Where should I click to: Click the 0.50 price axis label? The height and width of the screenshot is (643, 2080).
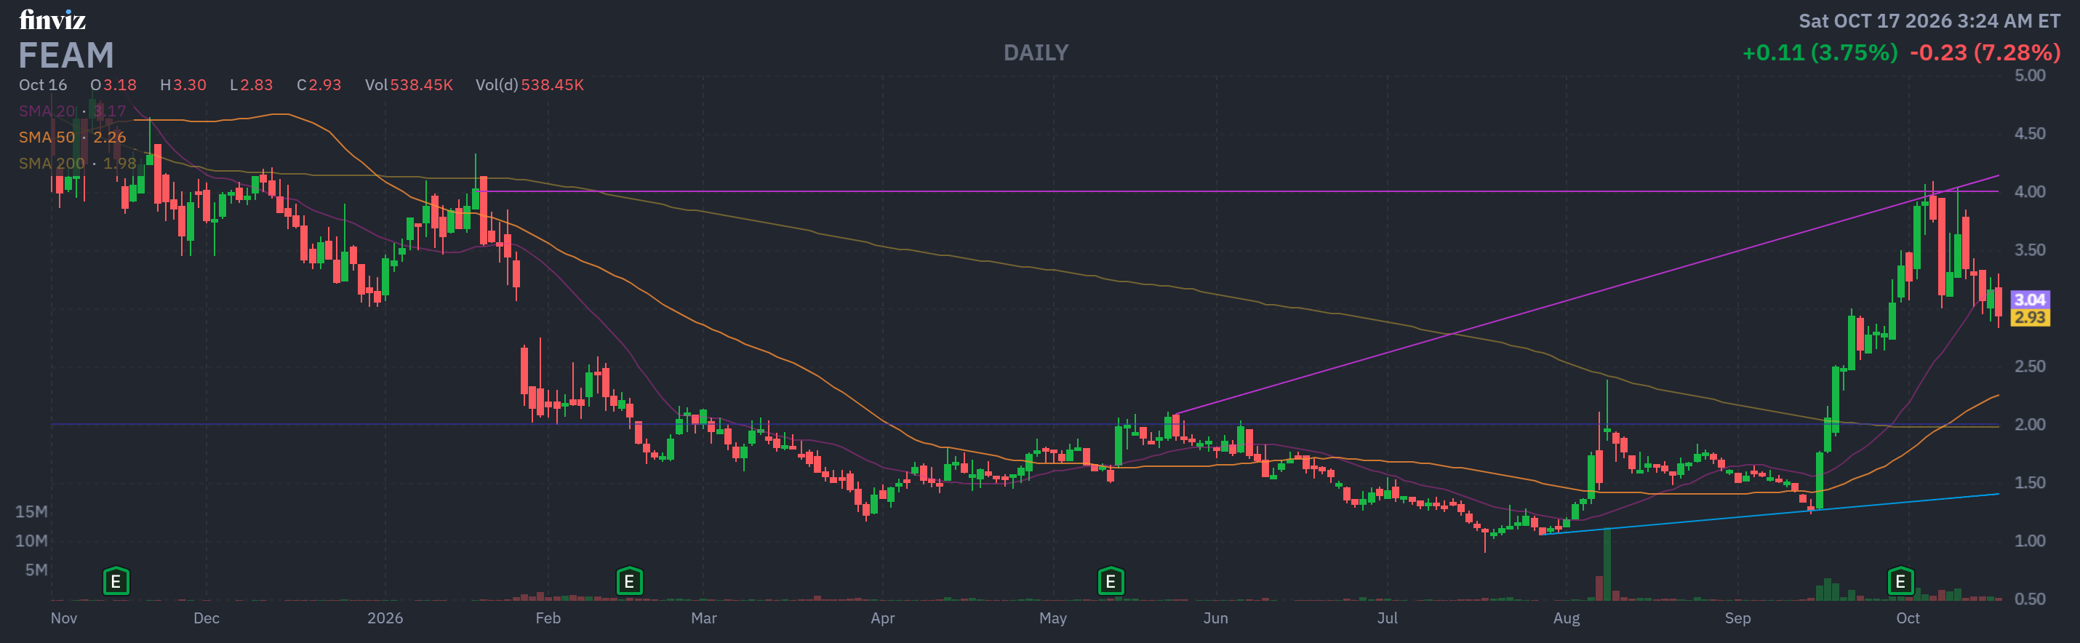pyautogui.click(x=2030, y=599)
